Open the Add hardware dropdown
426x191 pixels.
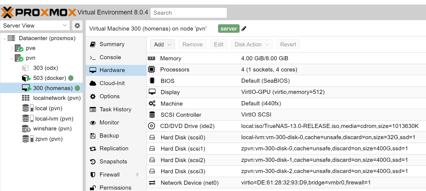click(x=162, y=44)
